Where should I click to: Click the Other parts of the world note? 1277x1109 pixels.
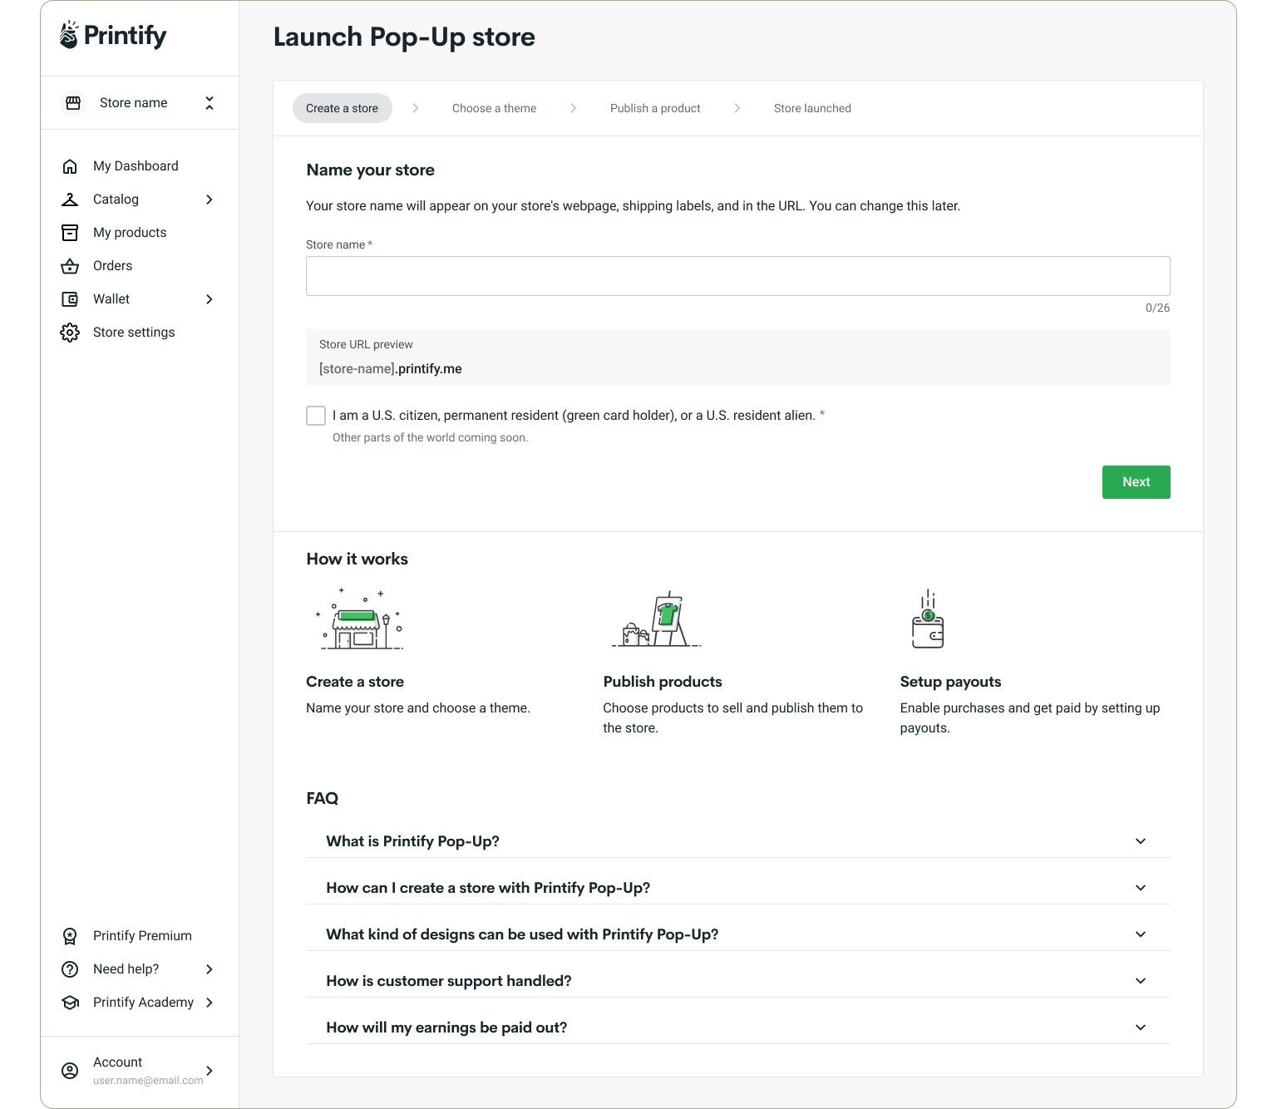[430, 437]
